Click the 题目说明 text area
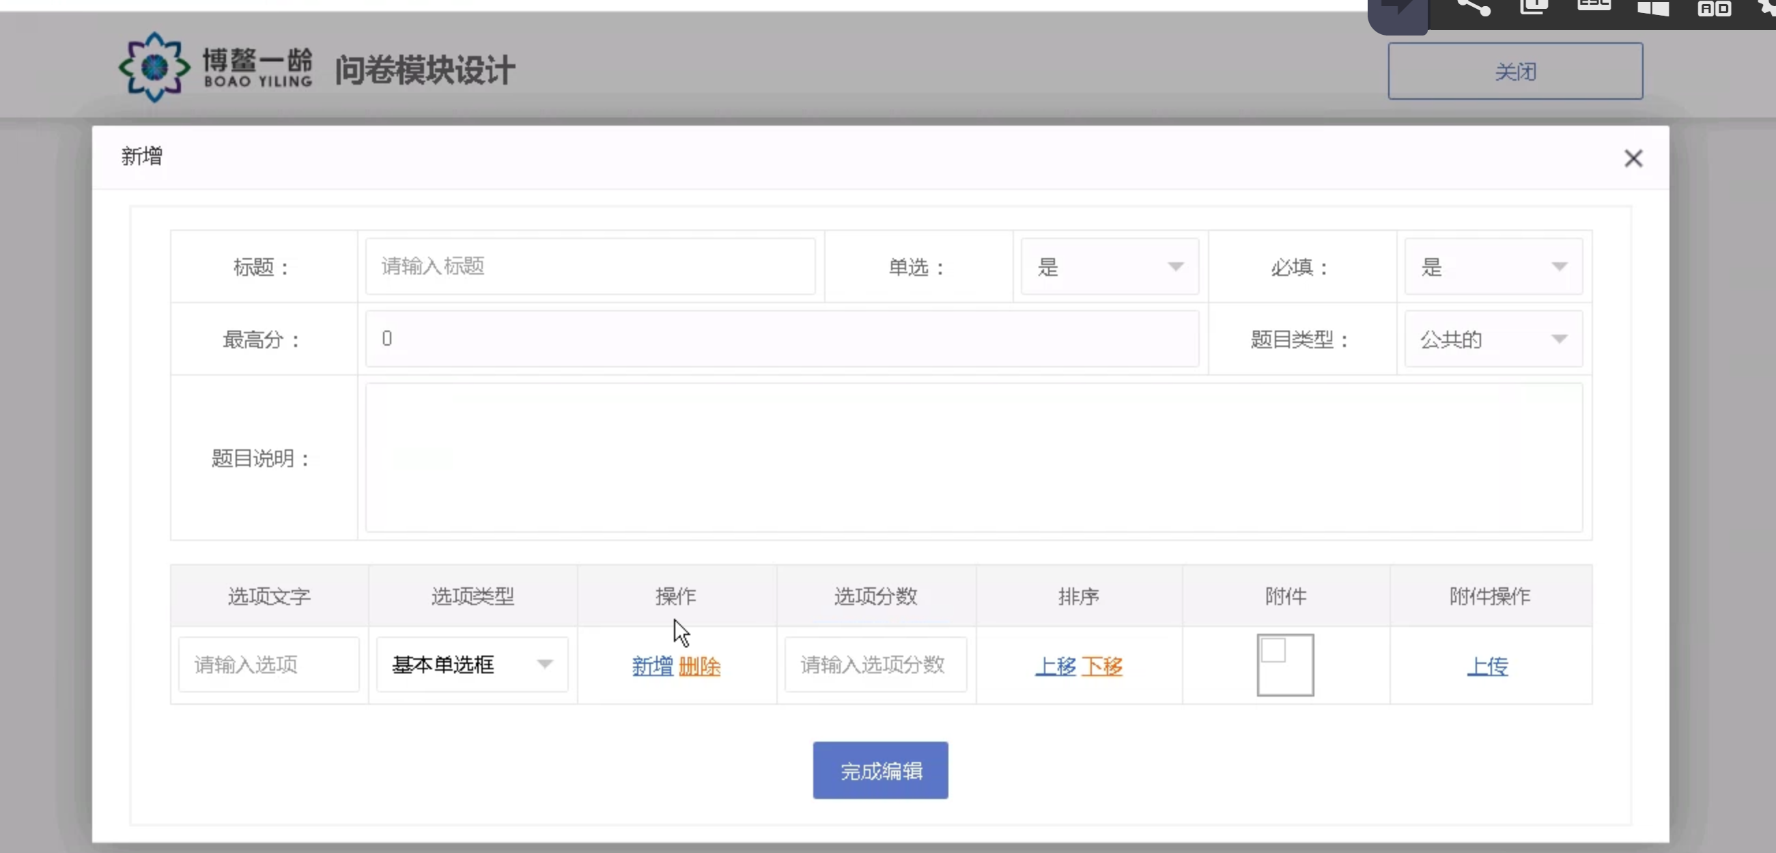Viewport: 1776px width, 853px height. tap(974, 458)
